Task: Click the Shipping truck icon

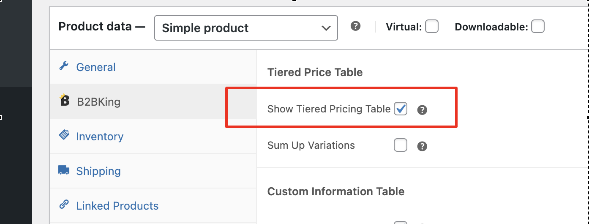Action: pyautogui.click(x=64, y=170)
